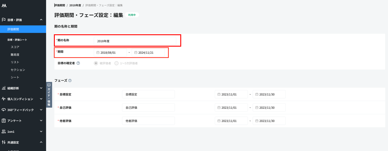The image size is (388, 151).
Task: Select the 1〜5次評価者 radio button
Action: (116, 63)
